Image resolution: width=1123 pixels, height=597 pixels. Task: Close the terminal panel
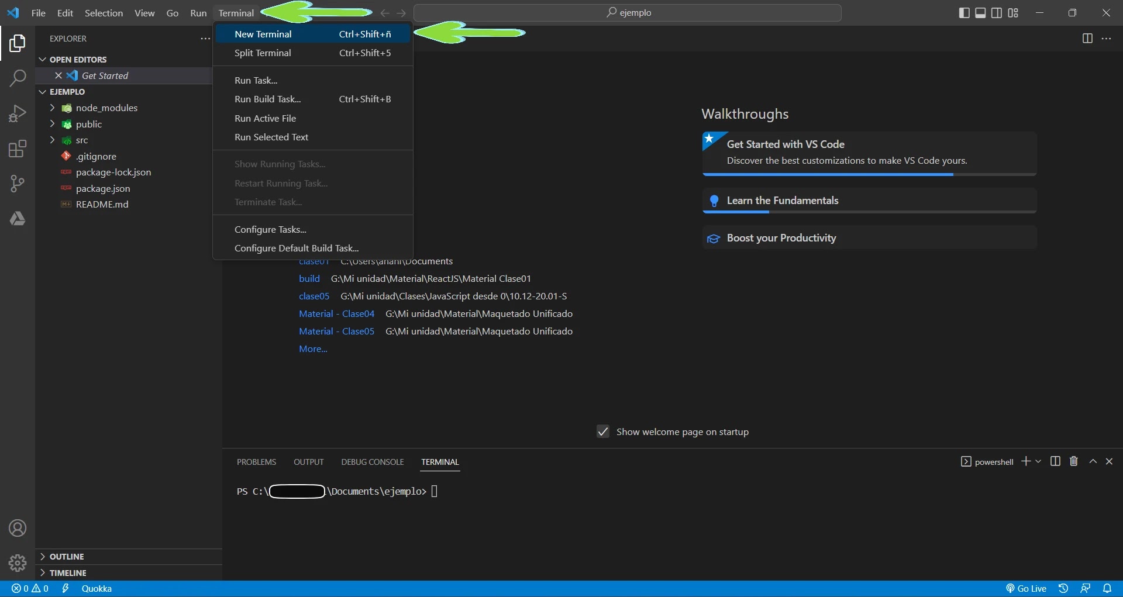click(x=1109, y=461)
